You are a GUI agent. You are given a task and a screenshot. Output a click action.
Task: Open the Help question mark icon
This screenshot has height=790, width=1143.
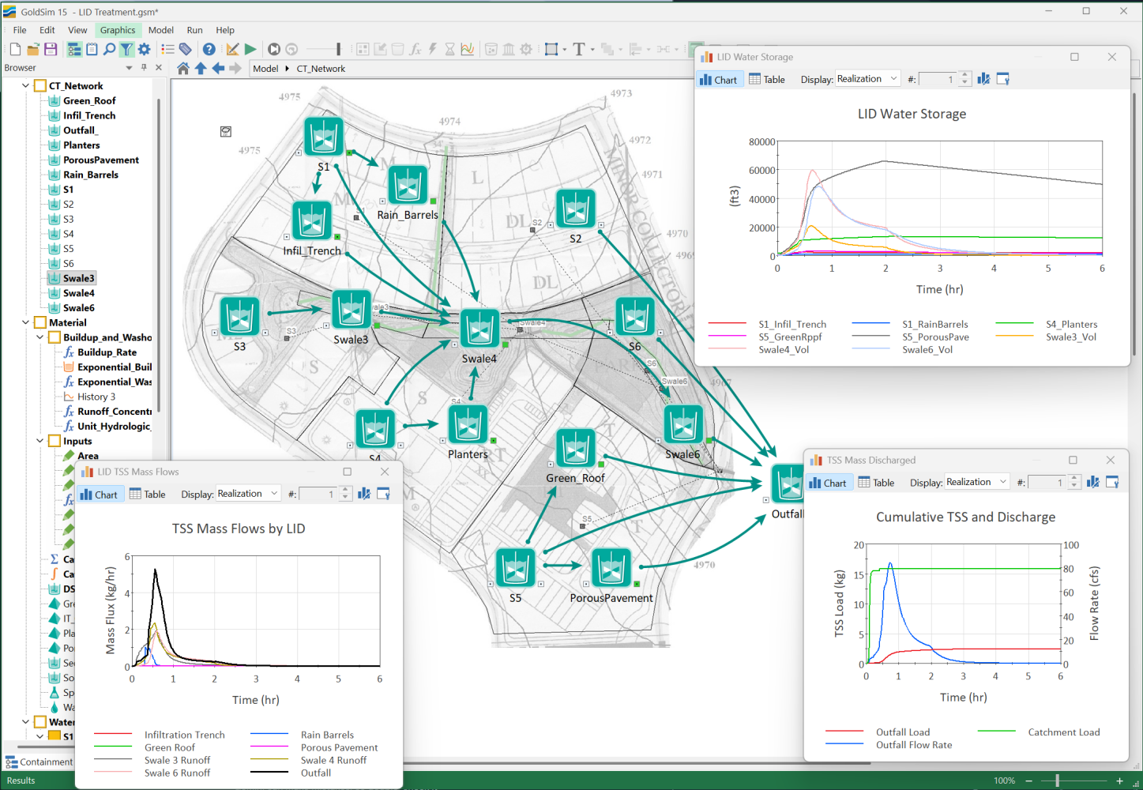209,49
